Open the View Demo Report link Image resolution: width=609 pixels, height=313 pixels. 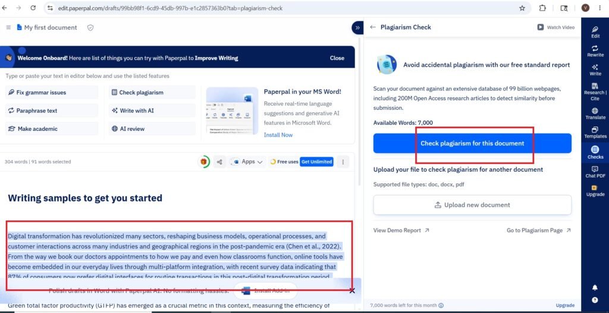(x=401, y=230)
